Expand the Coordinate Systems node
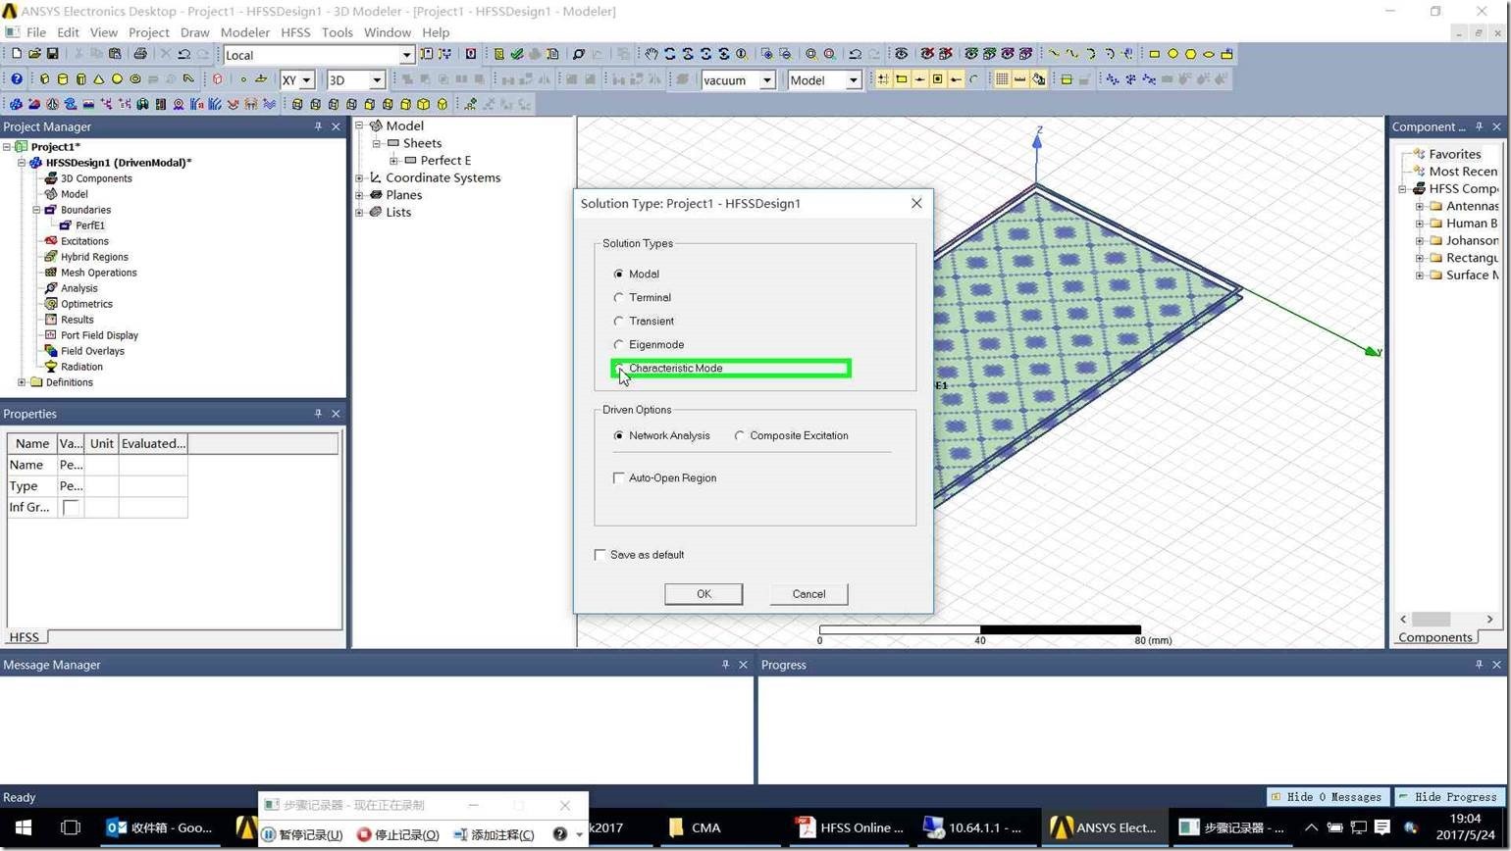Image resolution: width=1511 pixels, height=851 pixels. tap(359, 178)
